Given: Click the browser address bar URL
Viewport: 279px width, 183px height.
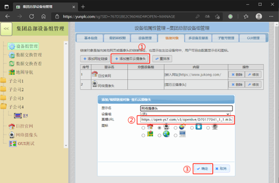Looking at the screenshot, I should pos(119,16).
